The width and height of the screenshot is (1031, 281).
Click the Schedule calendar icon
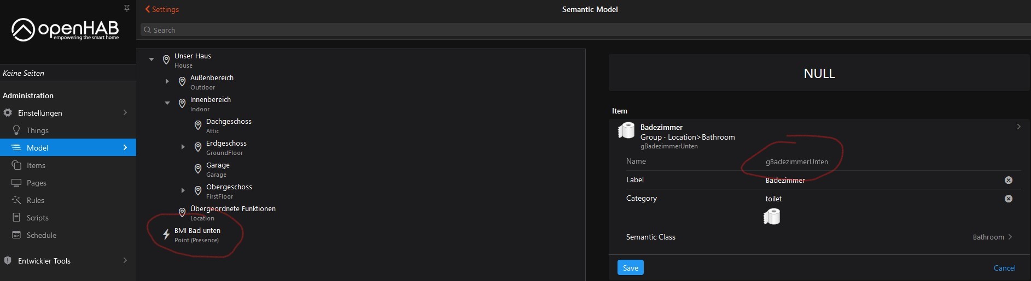coord(16,235)
